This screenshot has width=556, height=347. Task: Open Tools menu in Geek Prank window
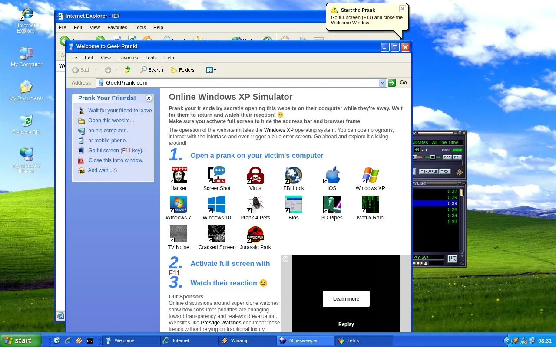[x=151, y=58]
